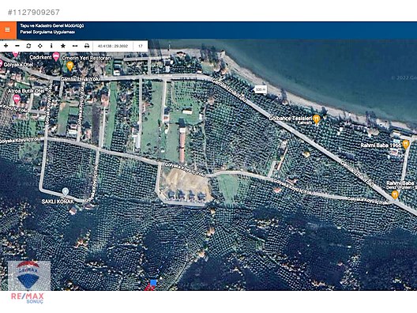The image size is (417, 313).
Task: Select the info query tool
Action: click(x=51, y=46)
